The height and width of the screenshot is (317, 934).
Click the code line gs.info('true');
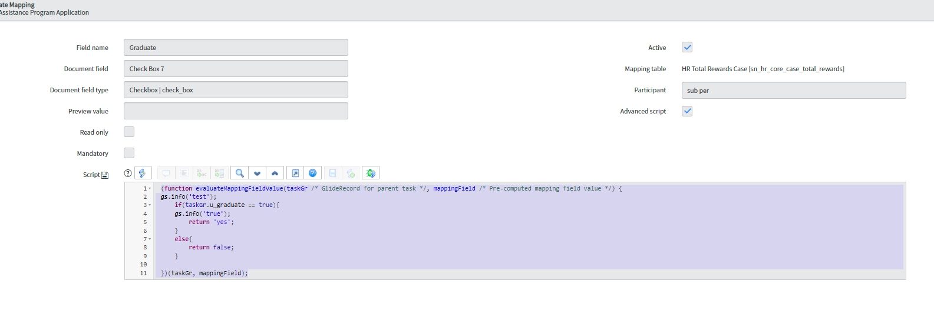pyautogui.click(x=202, y=214)
